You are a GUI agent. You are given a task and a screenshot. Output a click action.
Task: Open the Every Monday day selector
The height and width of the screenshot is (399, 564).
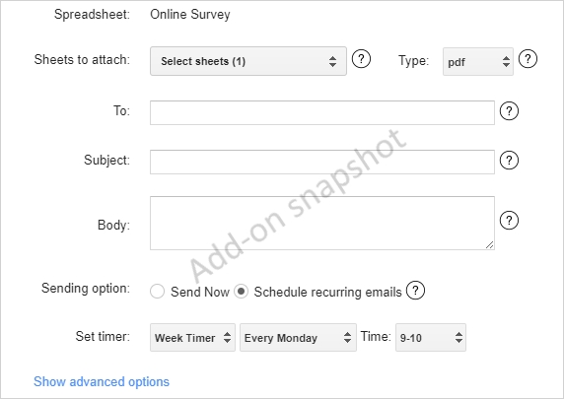[x=298, y=338]
